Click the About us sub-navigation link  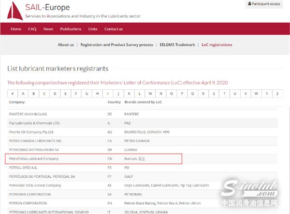(66, 45)
